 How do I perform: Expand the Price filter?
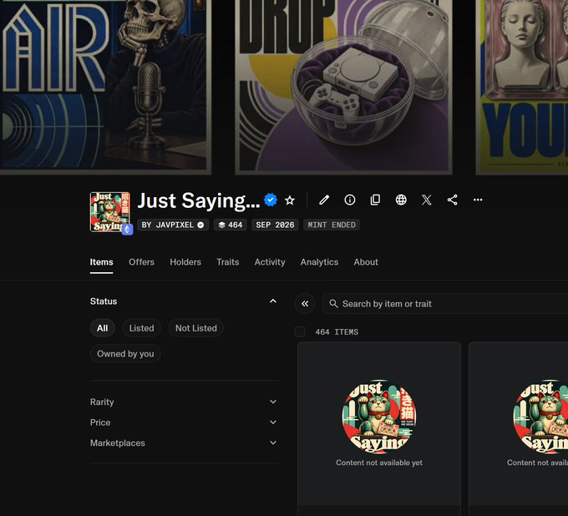(185, 422)
